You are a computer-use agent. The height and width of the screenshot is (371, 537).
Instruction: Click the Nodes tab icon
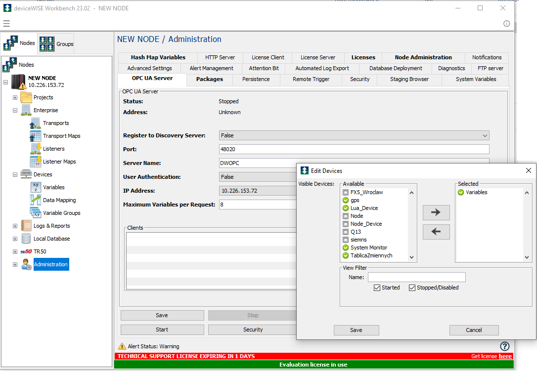pos(10,43)
